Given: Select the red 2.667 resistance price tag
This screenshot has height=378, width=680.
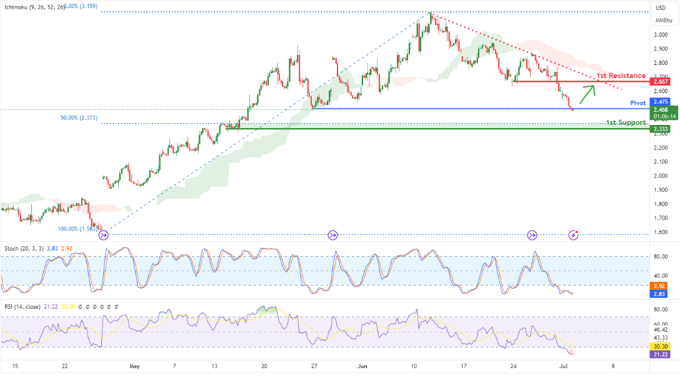Looking at the screenshot, I should click(x=661, y=81).
